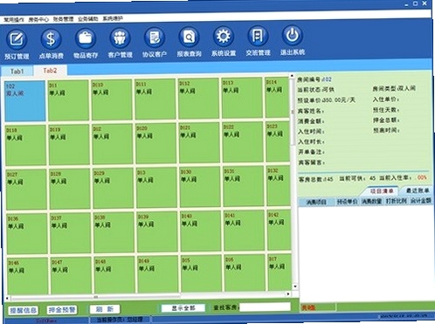The width and height of the screenshot is (435, 324).
Task: Select room 102 双人间 tile
Action: tap(25, 101)
